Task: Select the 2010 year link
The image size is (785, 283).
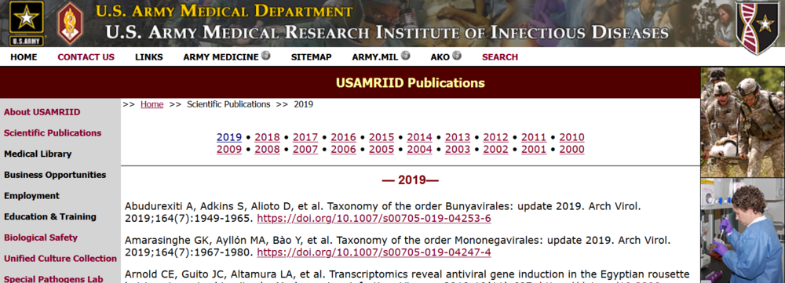Action: click(x=571, y=137)
